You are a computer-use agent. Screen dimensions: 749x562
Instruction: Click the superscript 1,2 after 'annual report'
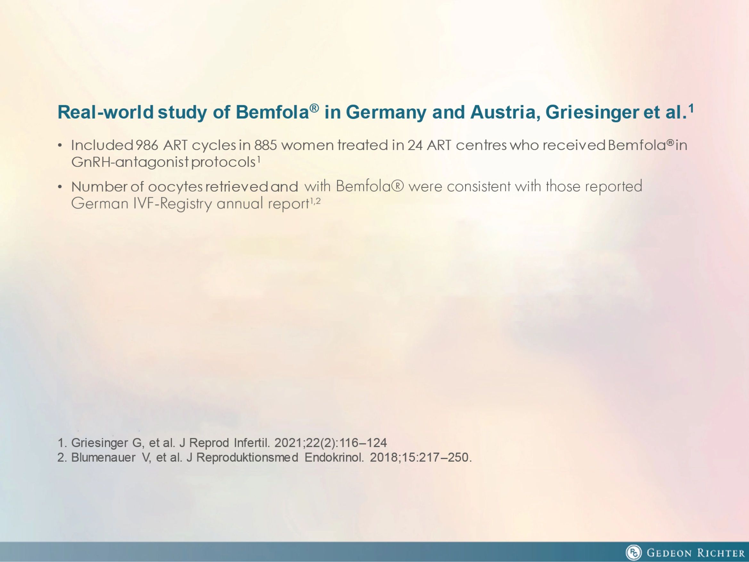tap(315, 202)
